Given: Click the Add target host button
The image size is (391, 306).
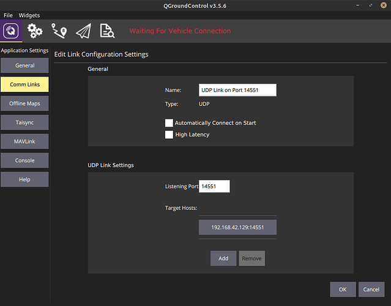Looking at the screenshot, I should pos(223,258).
